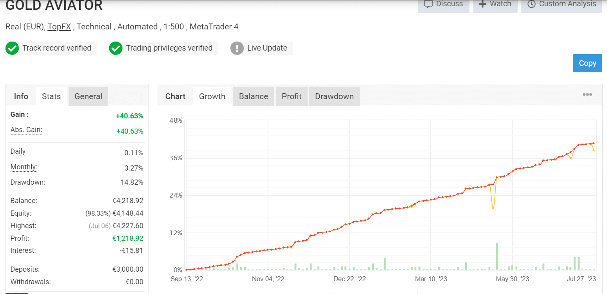
Task: Click the green Trading privileges verified checkmark
Action: click(116, 48)
